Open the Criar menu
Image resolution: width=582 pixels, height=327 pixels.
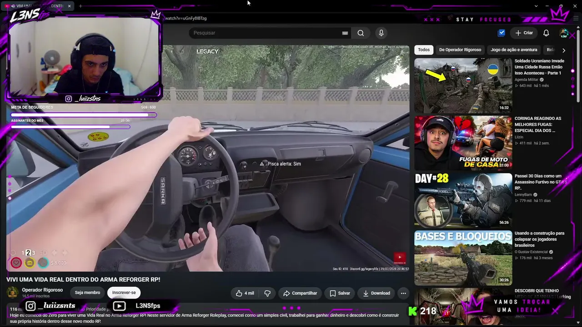tap(524, 33)
